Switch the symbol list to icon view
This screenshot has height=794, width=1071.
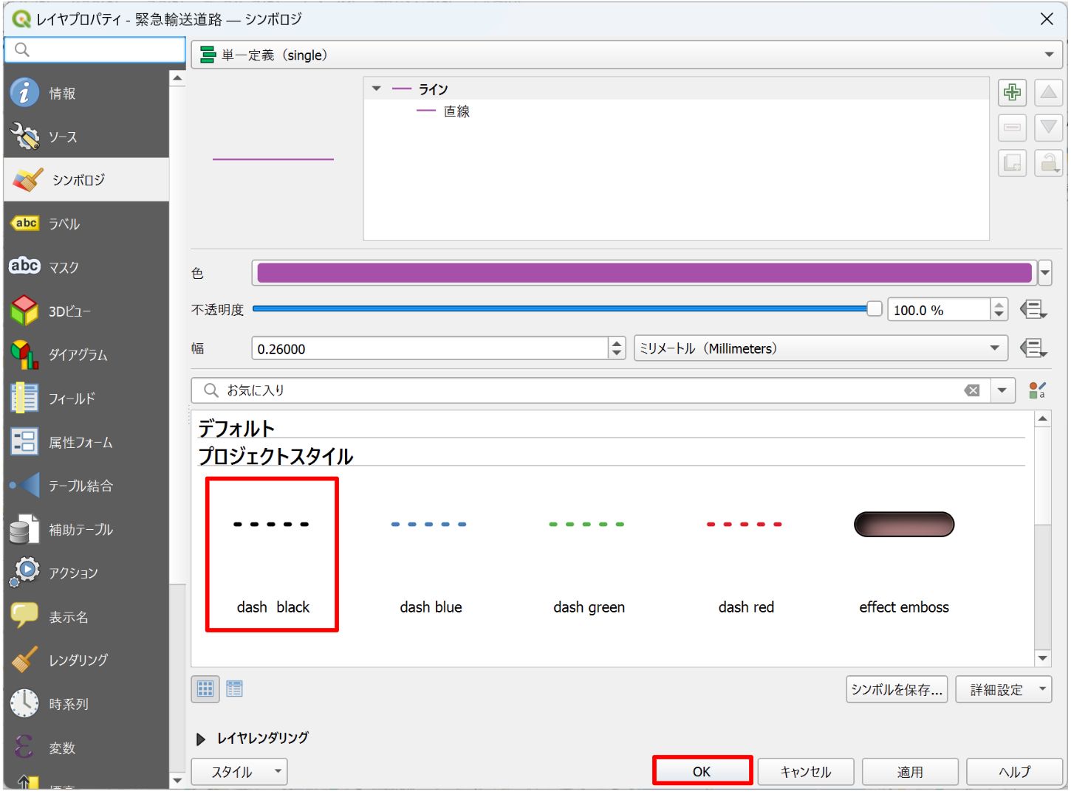(x=205, y=688)
